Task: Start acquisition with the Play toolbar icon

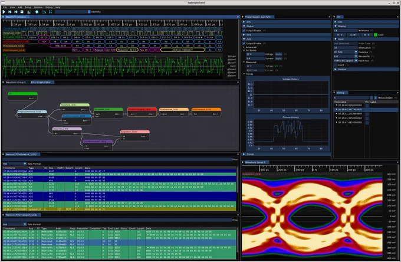Action: click(4, 12)
